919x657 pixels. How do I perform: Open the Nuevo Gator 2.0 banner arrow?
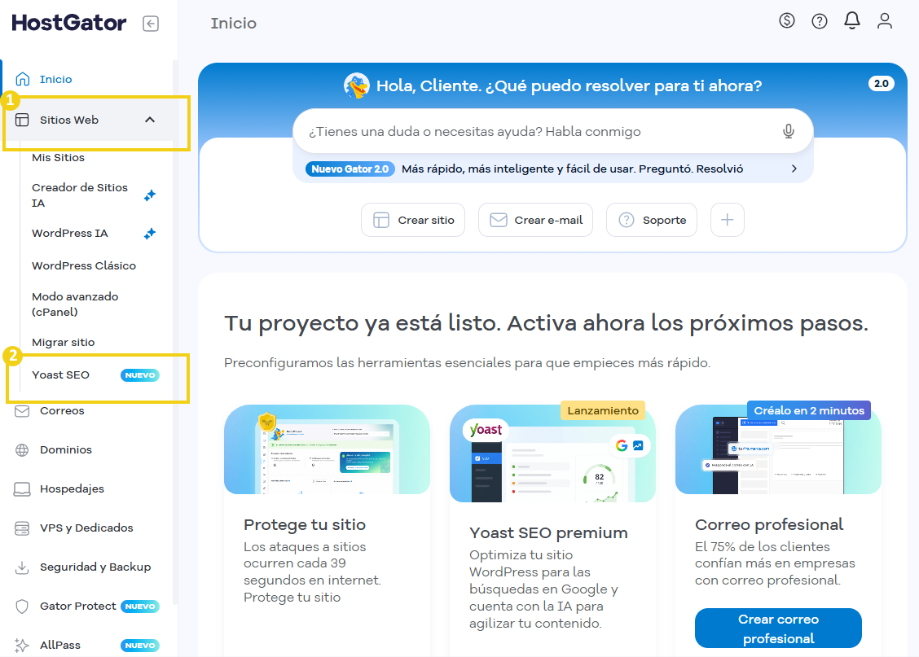(x=794, y=169)
